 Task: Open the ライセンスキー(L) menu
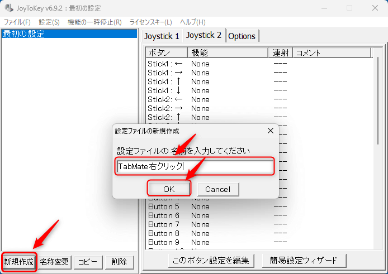(150, 22)
